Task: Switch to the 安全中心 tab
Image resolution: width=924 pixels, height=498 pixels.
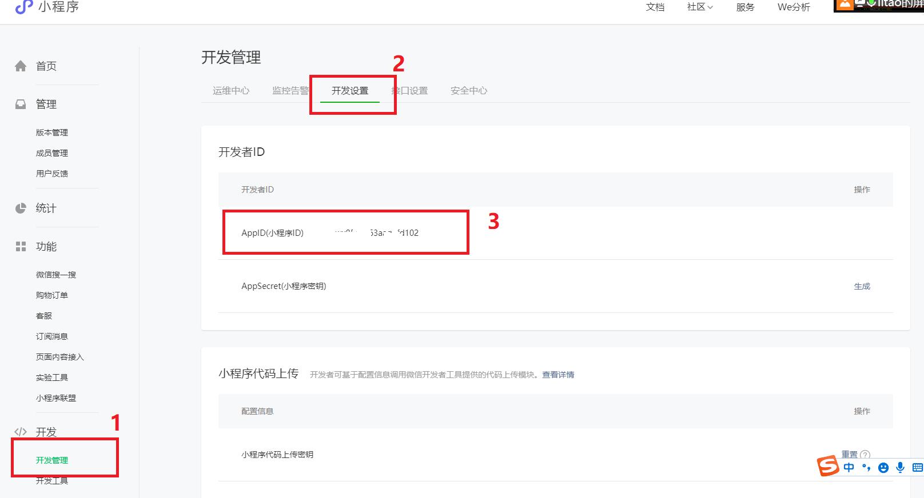Action: coord(469,91)
